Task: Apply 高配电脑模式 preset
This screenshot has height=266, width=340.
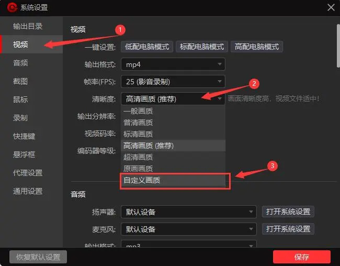Action: pos(257,47)
